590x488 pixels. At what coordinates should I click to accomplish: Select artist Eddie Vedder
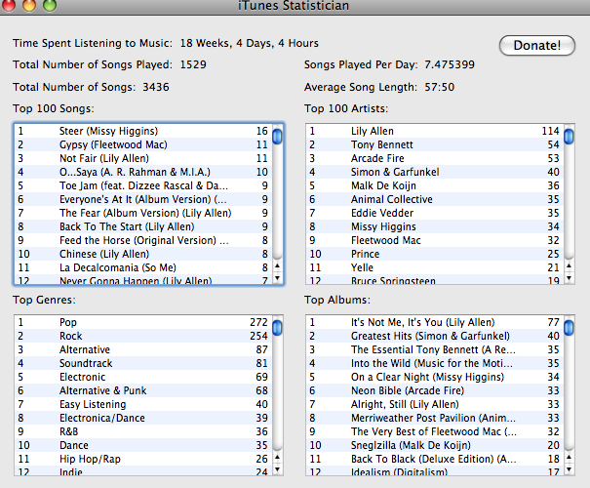pyautogui.click(x=435, y=213)
